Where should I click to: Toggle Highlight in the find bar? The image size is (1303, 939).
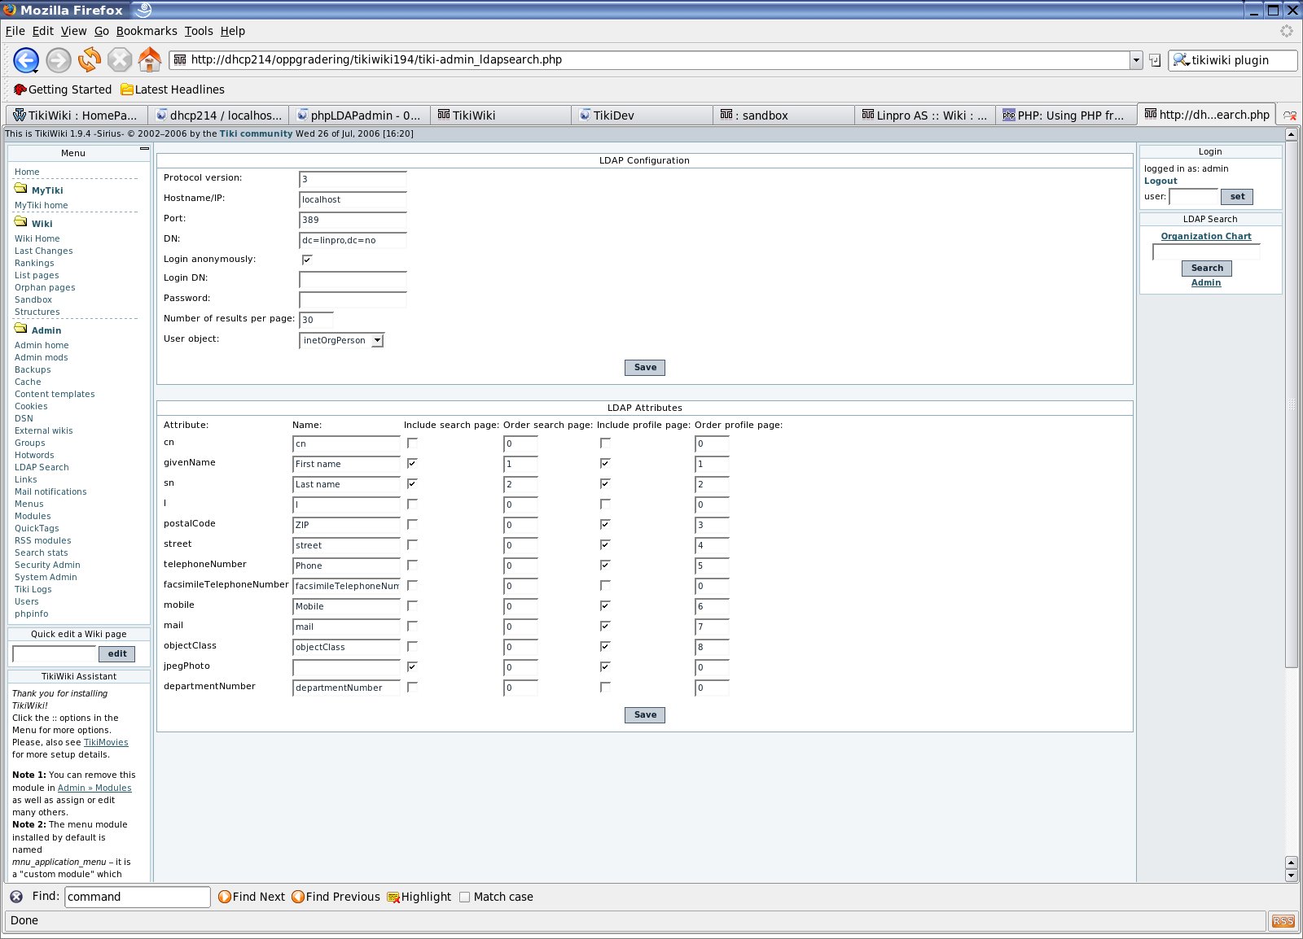[x=419, y=897]
